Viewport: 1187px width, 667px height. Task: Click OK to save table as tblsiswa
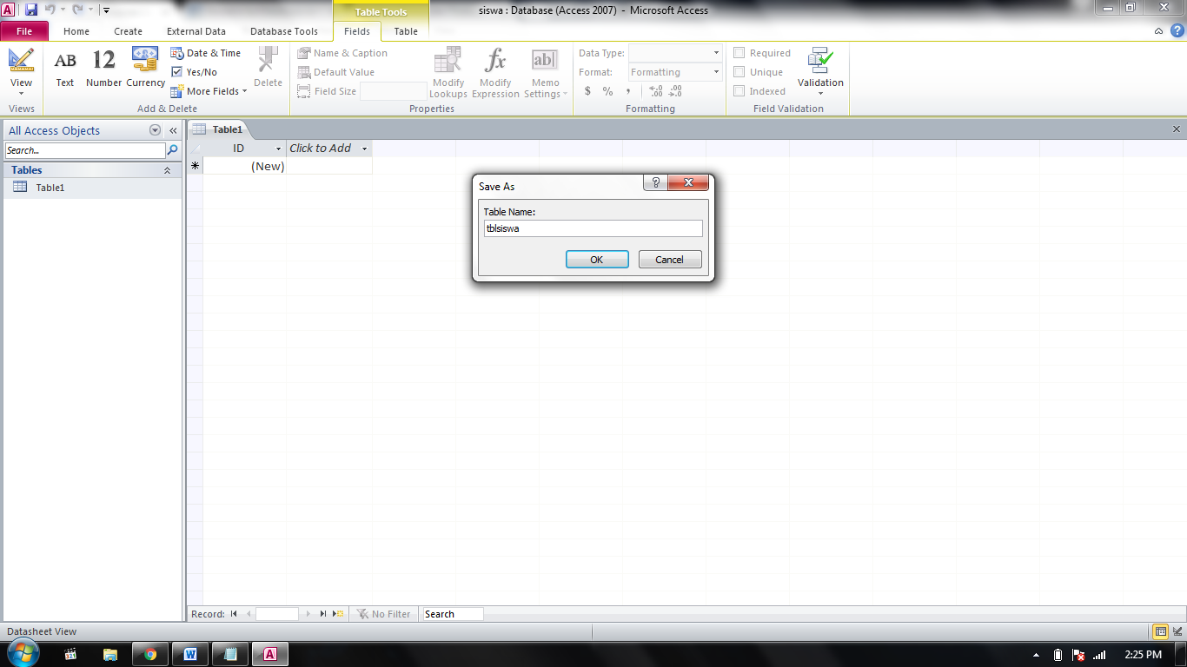click(597, 259)
